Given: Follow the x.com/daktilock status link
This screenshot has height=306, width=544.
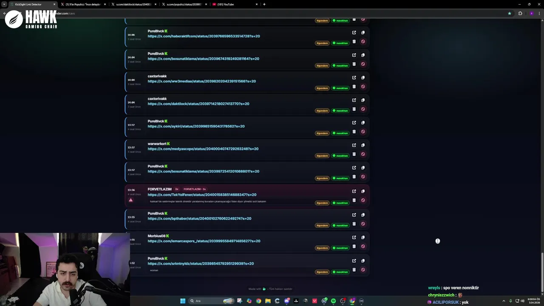Looking at the screenshot, I should tap(198, 104).
